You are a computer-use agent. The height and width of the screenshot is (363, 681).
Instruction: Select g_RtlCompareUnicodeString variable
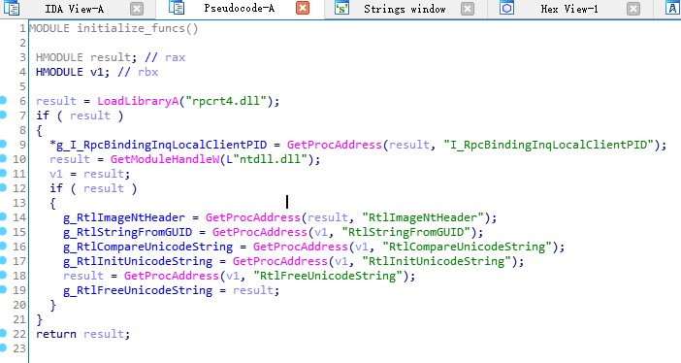pos(148,247)
